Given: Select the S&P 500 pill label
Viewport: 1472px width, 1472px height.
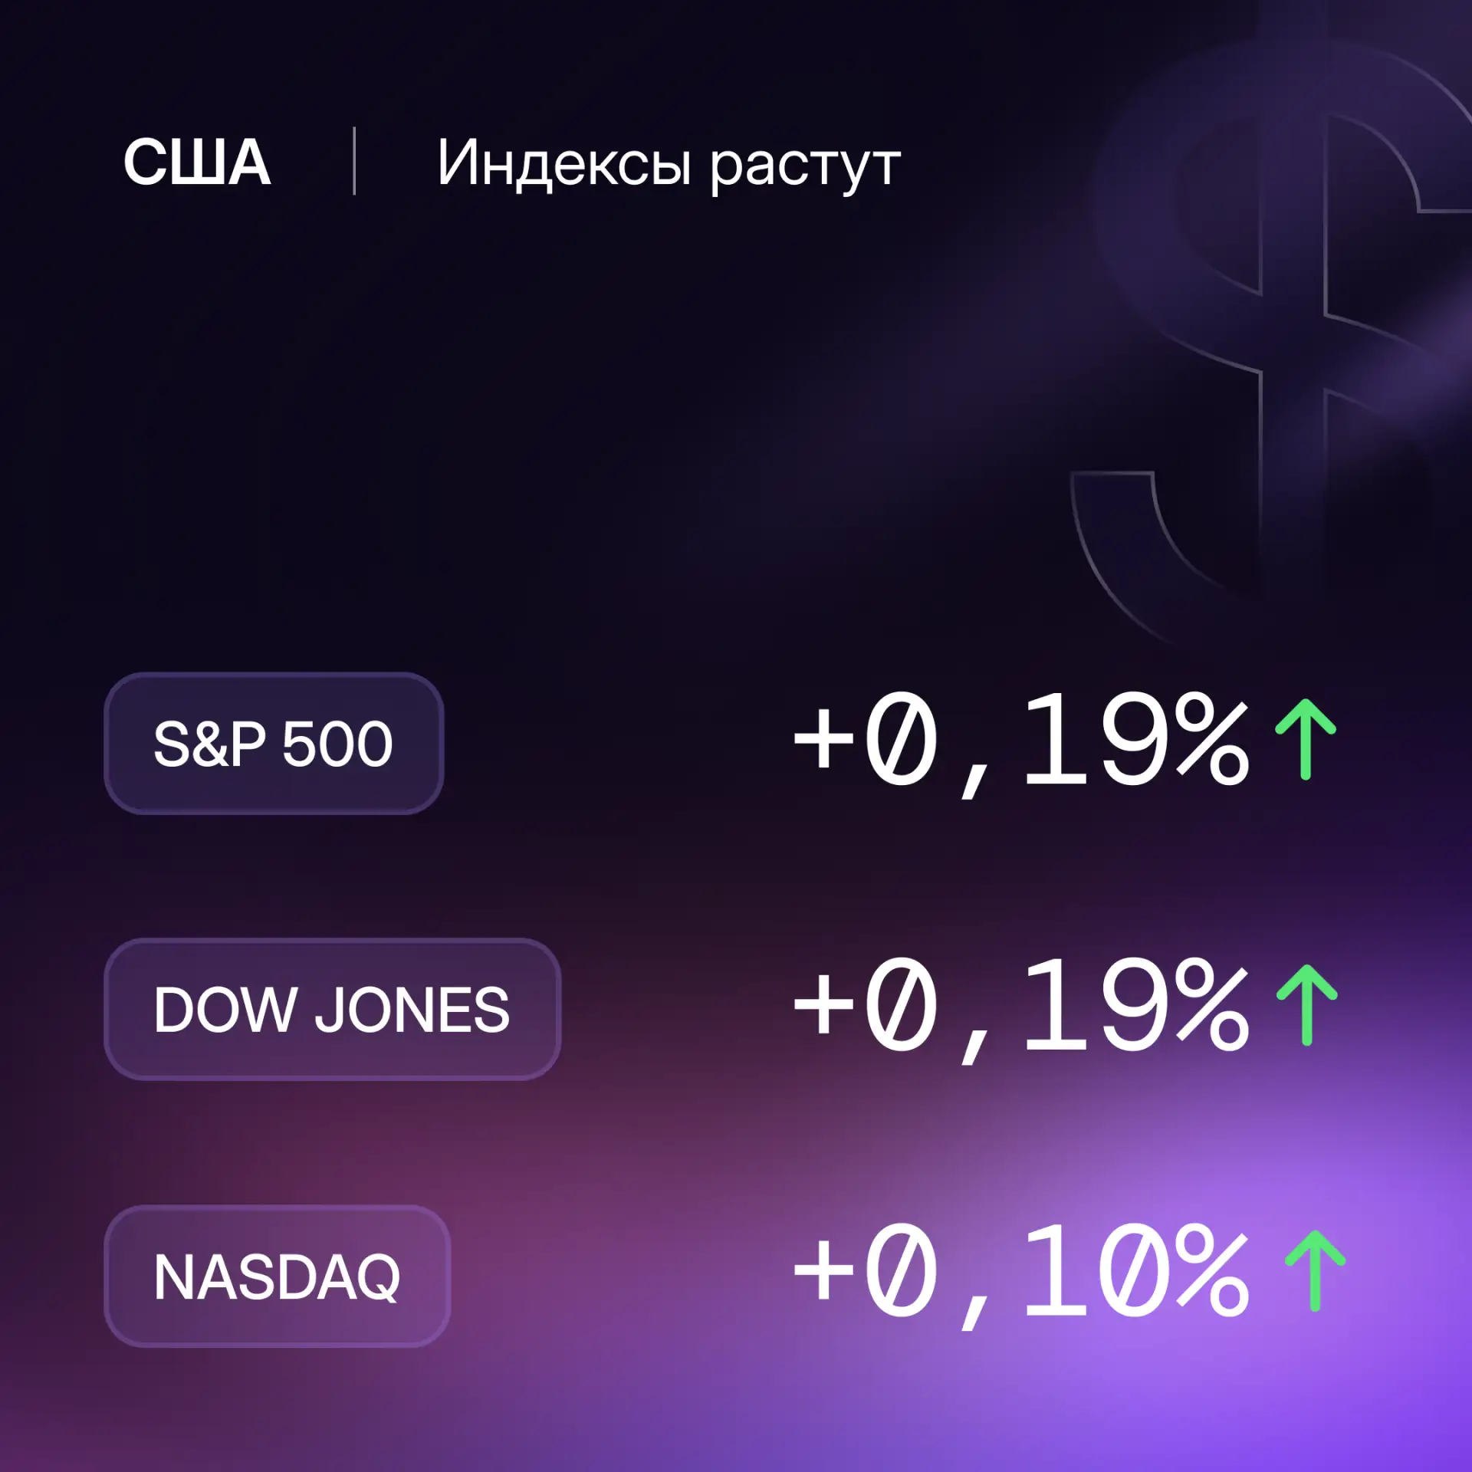Looking at the screenshot, I should click(x=274, y=744).
